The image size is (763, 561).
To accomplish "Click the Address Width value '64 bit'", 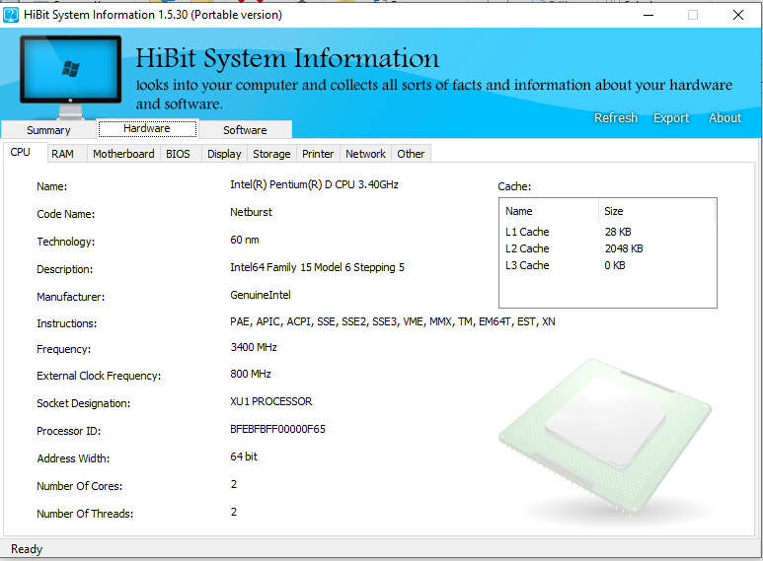I will (244, 456).
